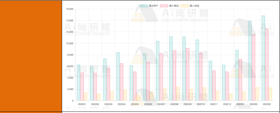Select the teal bar above 202301
Image resolution: width=280 pixels, height=113 pixels.
[237, 76]
